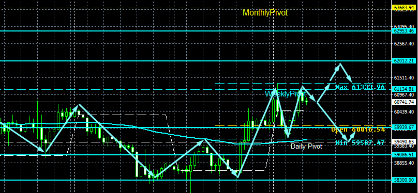
Task: Select the Open 60016.54 label
Action: (358, 130)
